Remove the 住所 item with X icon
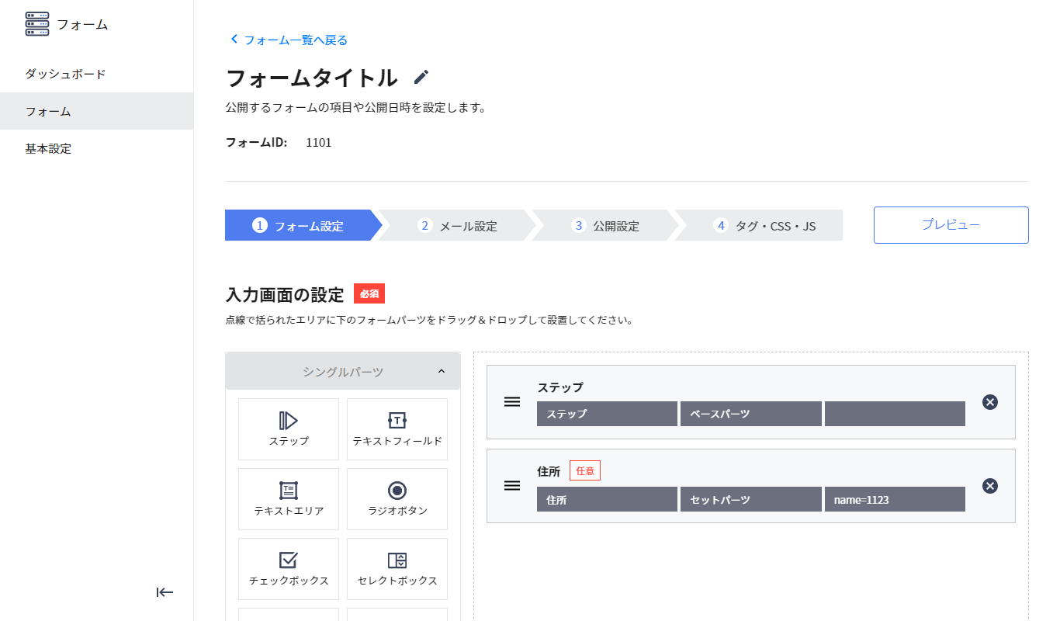The image size is (1060, 621). click(990, 486)
